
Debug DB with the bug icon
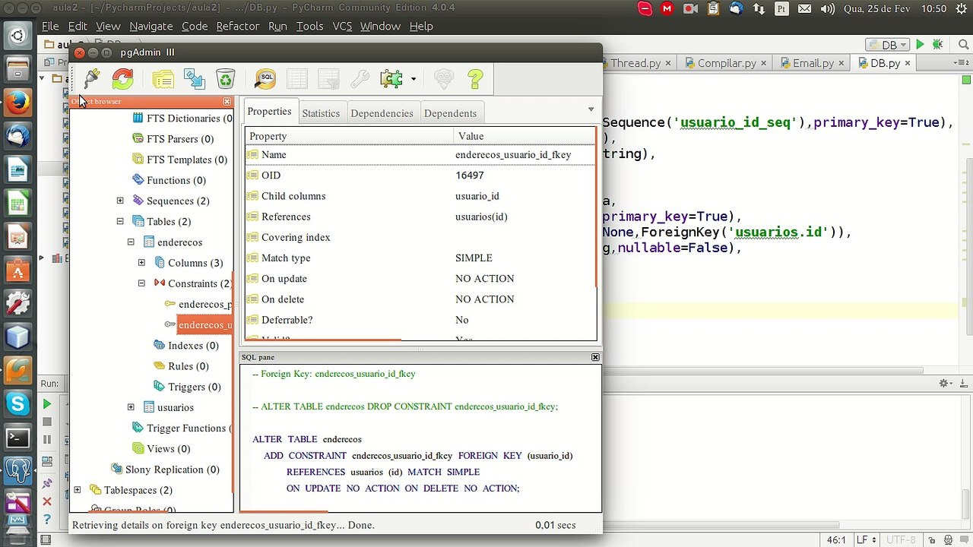click(938, 45)
